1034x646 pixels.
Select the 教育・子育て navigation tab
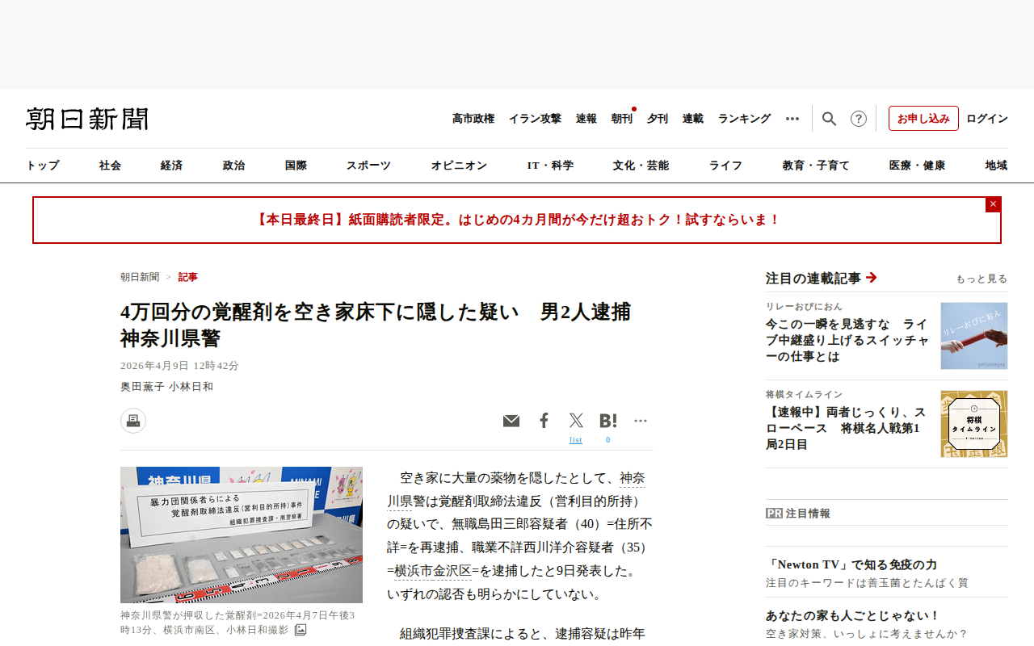point(816,166)
